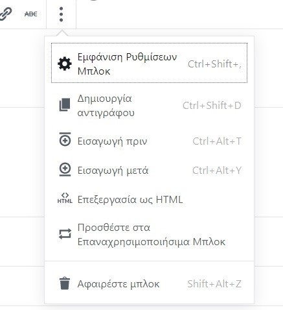Click the insert-after plus icon
283x310 pixels.
click(65, 169)
